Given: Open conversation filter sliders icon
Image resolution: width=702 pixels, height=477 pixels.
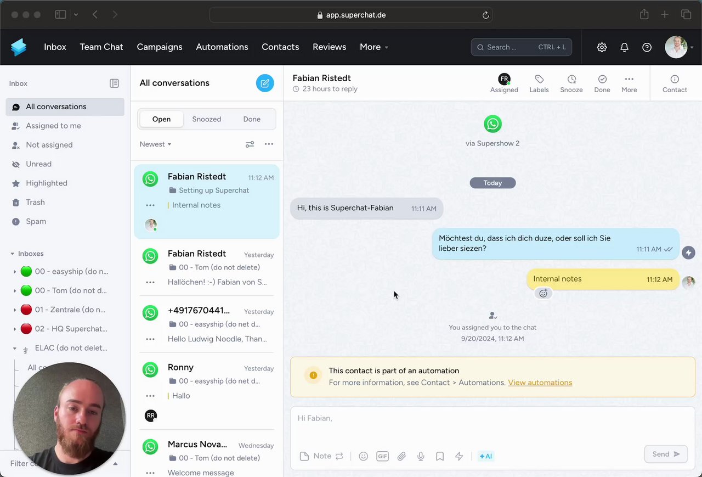Looking at the screenshot, I should (x=250, y=144).
